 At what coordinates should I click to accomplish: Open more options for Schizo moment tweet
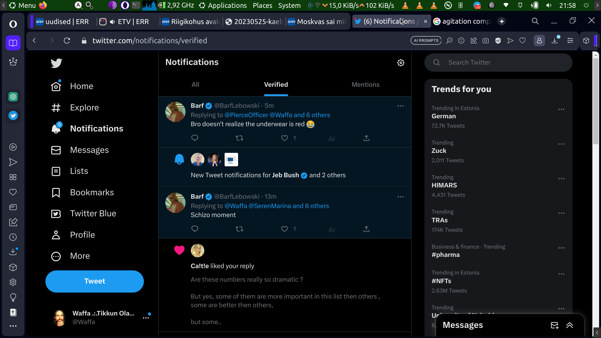pos(401,197)
